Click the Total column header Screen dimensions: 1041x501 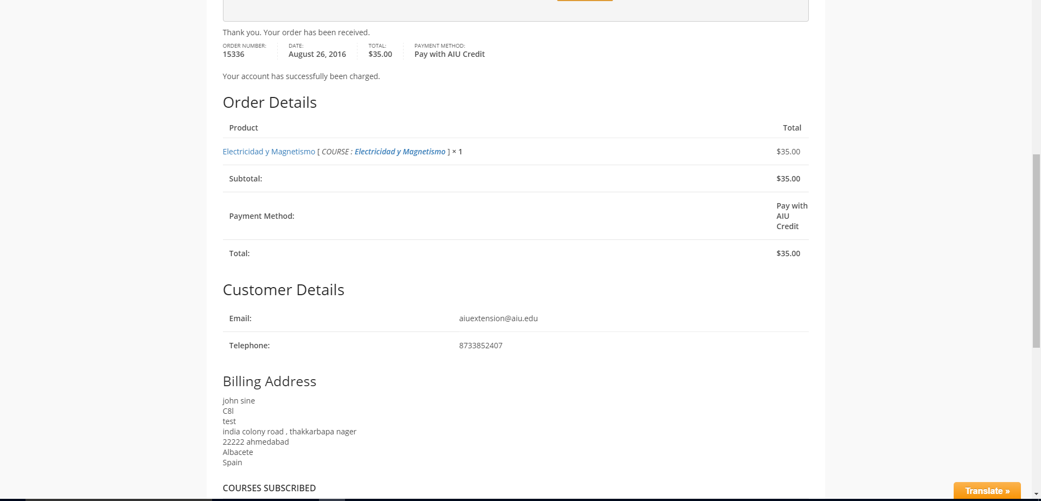[791, 128]
